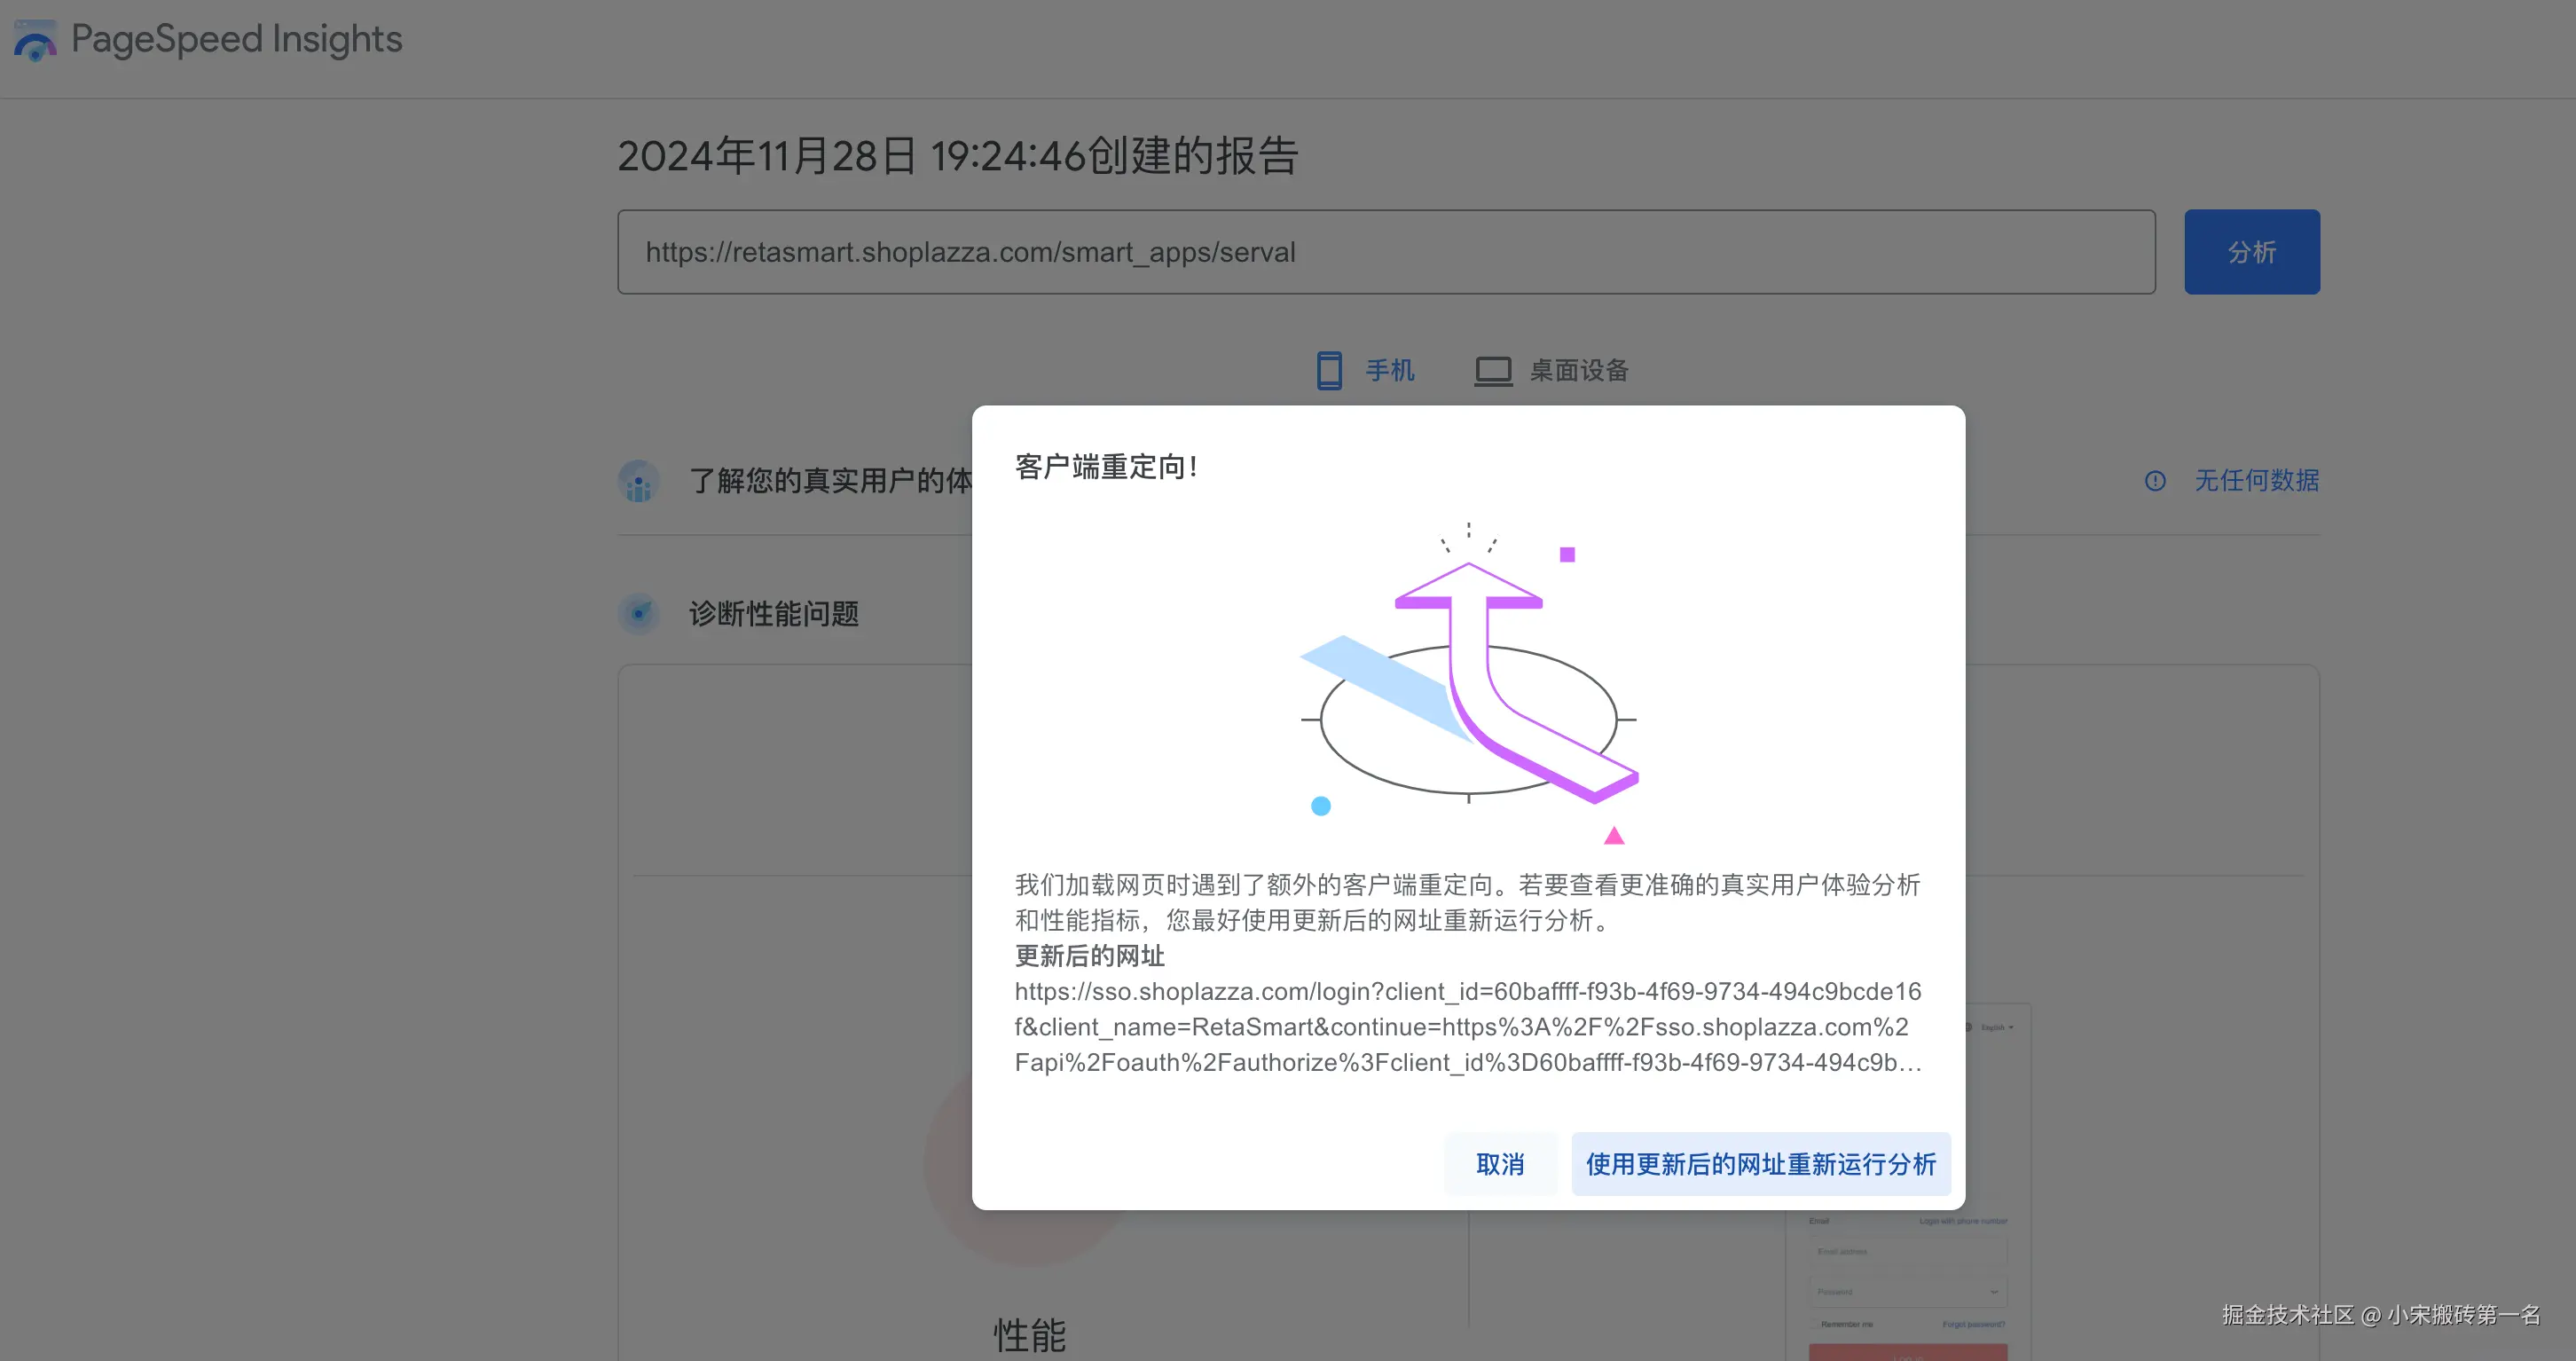2576x1361 pixels.
Task: Select the 桌面设备 laptop icon
Action: pyautogui.click(x=1493, y=371)
